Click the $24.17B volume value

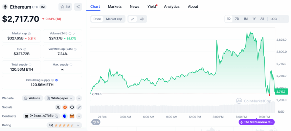[x=55, y=38]
